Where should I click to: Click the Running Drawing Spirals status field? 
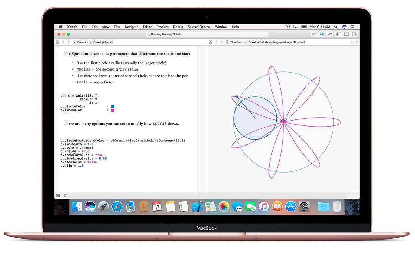(x=207, y=34)
